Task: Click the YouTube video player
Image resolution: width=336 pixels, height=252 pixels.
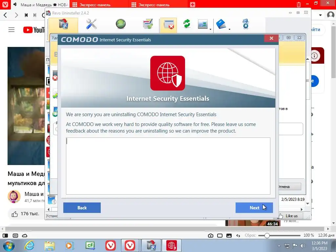Action: (26, 106)
